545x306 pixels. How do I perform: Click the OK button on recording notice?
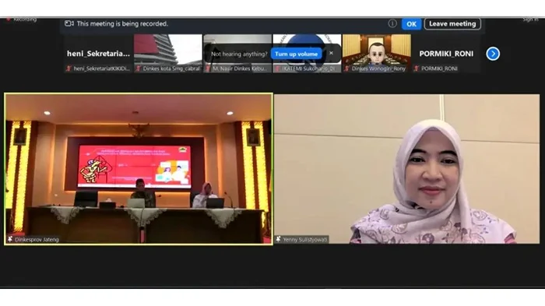[x=411, y=24]
